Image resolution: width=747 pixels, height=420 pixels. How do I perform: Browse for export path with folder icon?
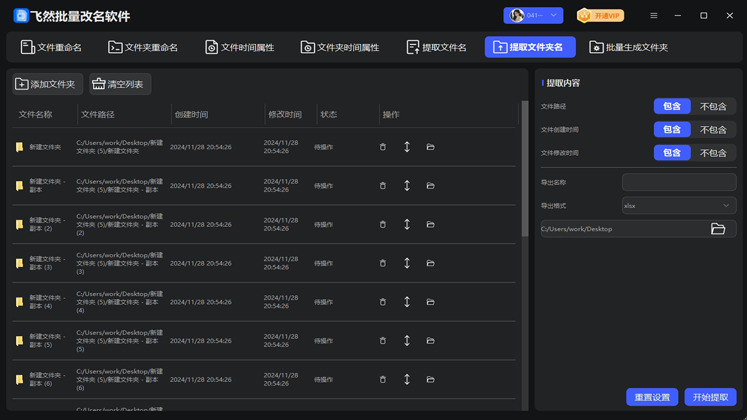(718, 229)
